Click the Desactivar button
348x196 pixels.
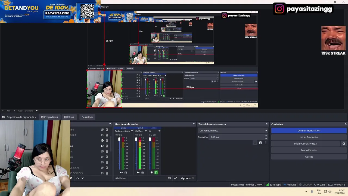coord(87,117)
